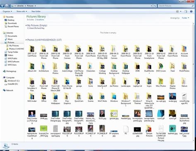This screenshot has width=196, height=151.
Task: Open the FlickrPhotos folder
Action: (184, 67)
